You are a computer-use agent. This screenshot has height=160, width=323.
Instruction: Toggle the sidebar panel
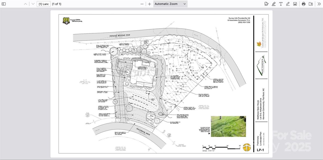pyautogui.click(x=4, y=4)
